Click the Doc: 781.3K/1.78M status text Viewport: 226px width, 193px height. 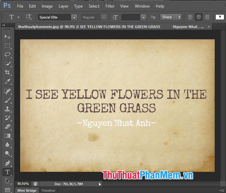[69, 184]
